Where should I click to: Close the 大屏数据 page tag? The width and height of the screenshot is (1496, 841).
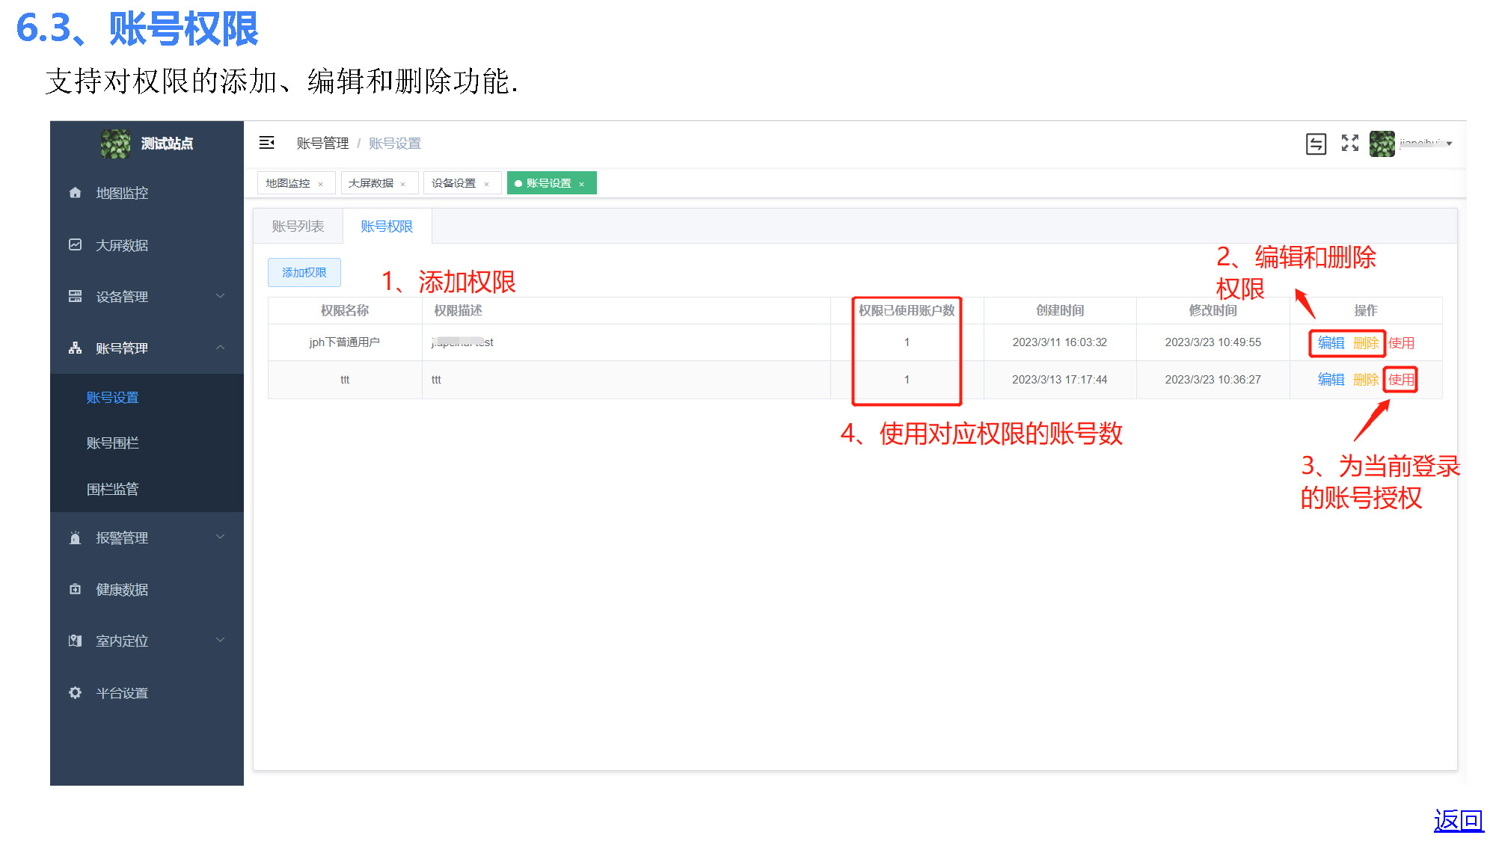403,184
